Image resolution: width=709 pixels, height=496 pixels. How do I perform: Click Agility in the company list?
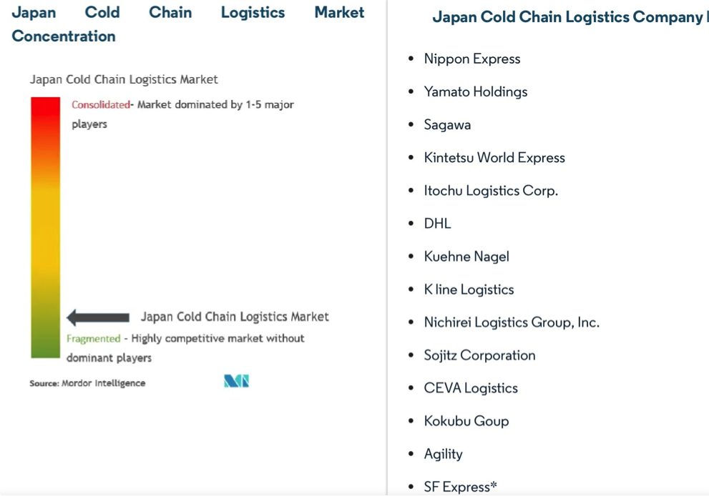(443, 454)
